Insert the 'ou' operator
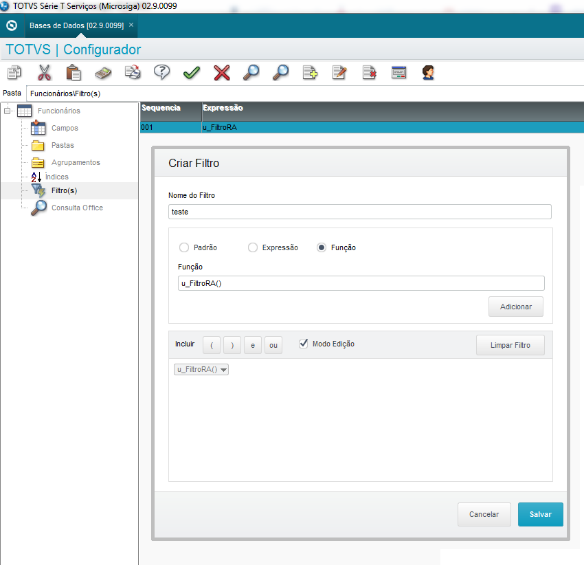Viewport: 584px width, 565px height. [273, 345]
